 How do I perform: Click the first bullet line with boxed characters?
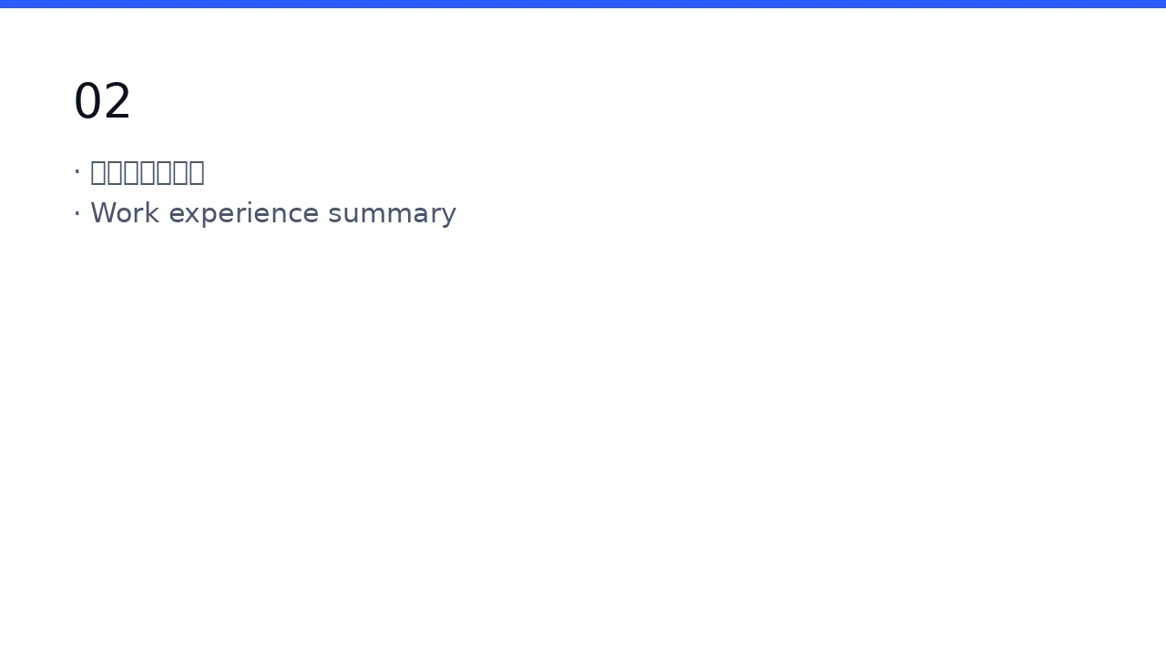click(138, 172)
